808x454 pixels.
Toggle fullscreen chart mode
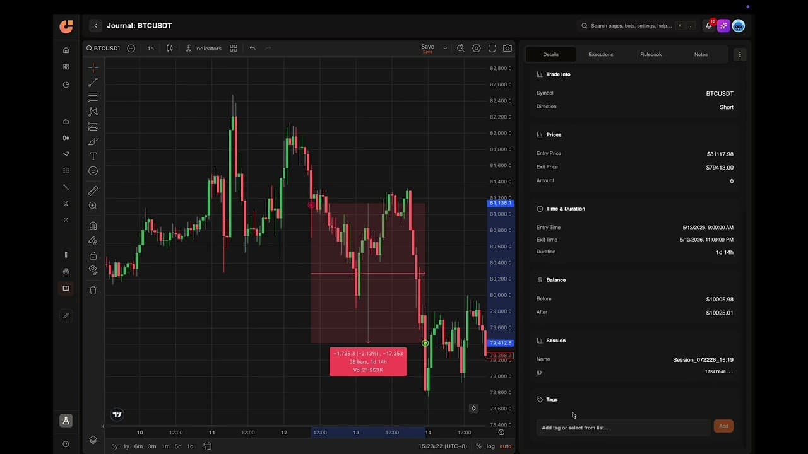(492, 48)
